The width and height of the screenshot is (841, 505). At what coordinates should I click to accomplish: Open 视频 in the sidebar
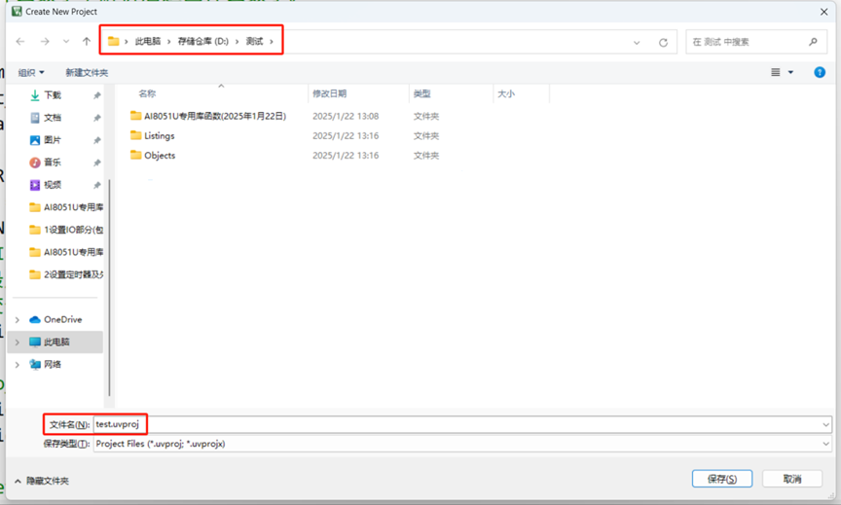pyautogui.click(x=52, y=185)
